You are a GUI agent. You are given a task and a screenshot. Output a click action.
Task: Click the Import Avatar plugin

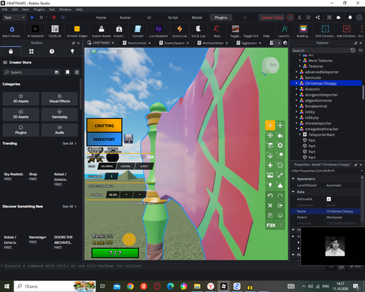click(x=101, y=31)
